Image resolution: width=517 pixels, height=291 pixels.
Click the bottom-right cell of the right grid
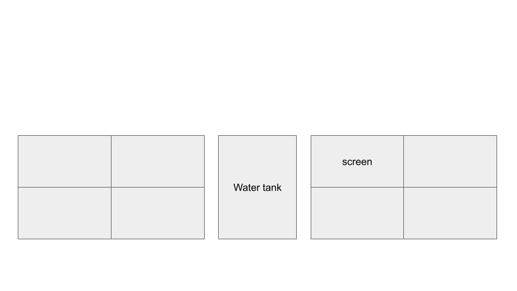click(x=450, y=213)
